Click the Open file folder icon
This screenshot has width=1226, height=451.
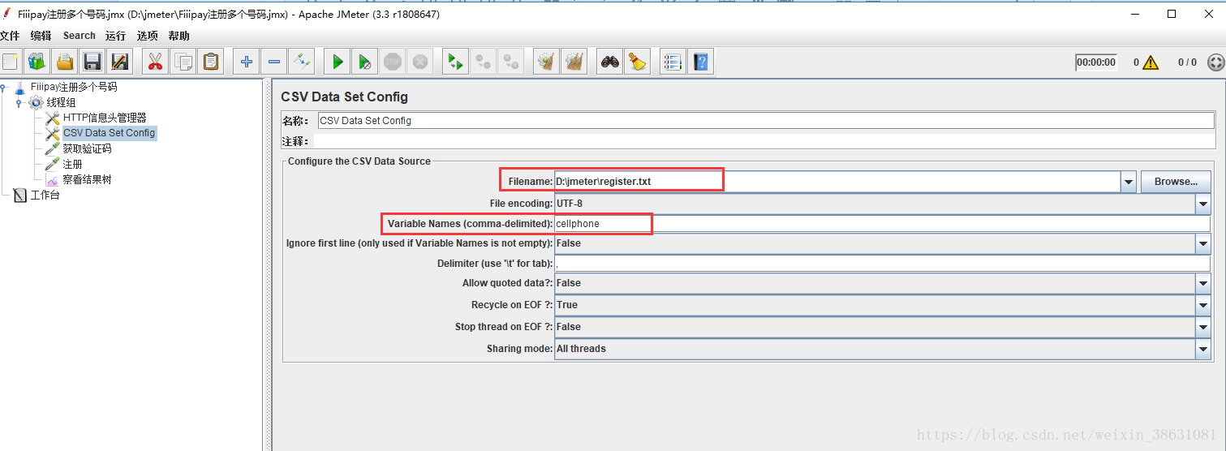pyautogui.click(x=65, y=62)
